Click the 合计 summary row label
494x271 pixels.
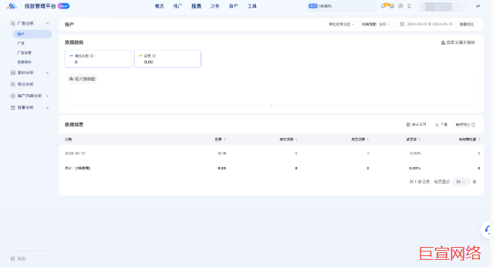(78, 168)
